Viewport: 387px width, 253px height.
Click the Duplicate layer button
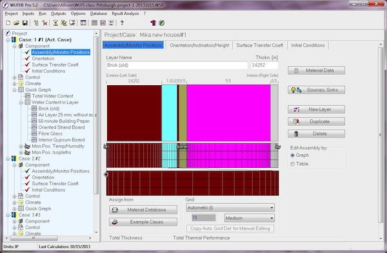pos(316,121)
